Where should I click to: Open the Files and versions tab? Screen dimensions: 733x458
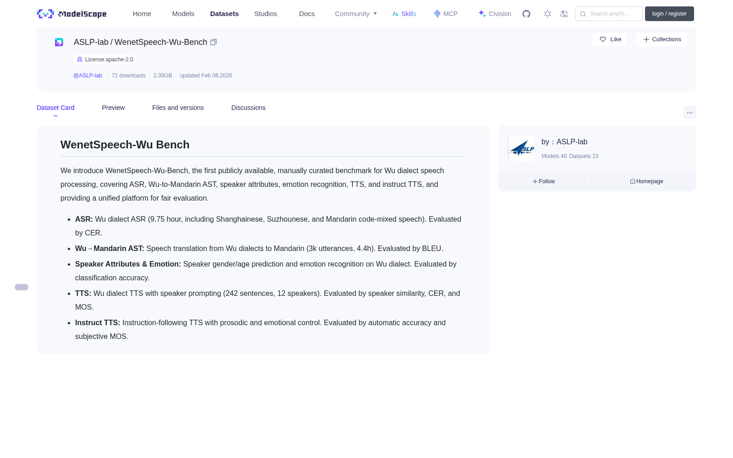click(x=178, y=108)
